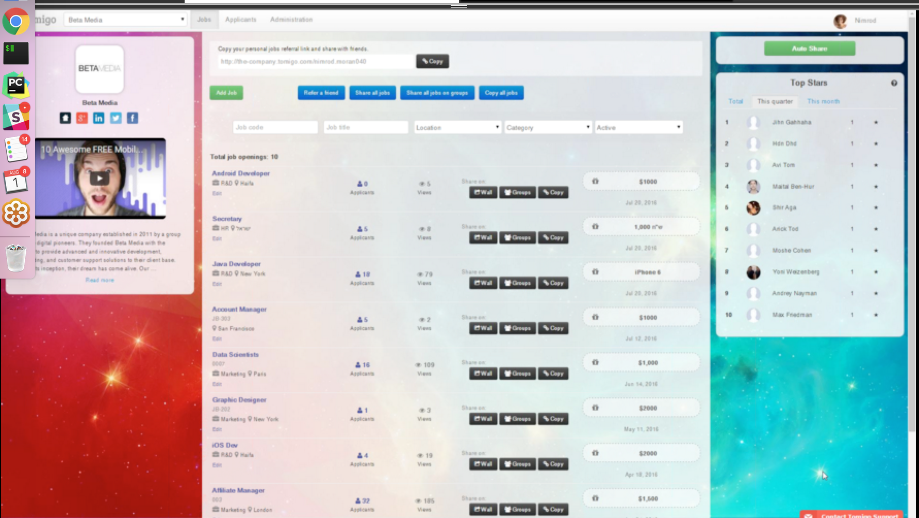Image resolution: width=919 pixels, height=518 pixels.
Task: Open Reminders app in the dock
Action: point(16,150)
